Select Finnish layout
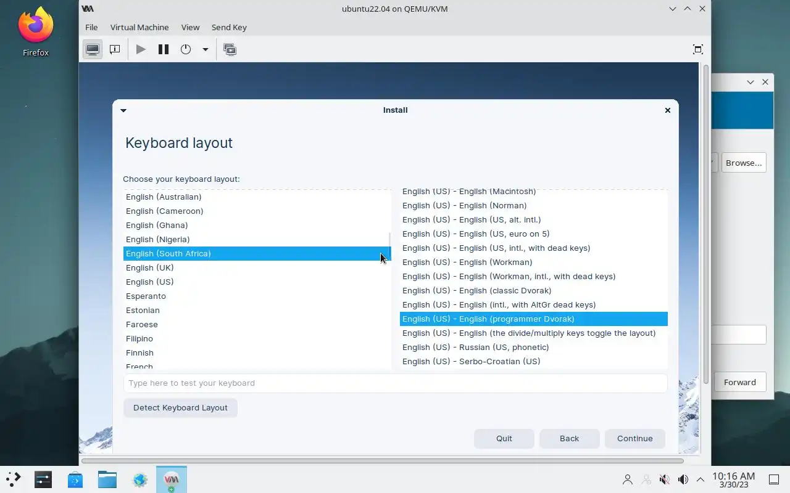Image resolution: width=790 pixels, height=493 pixels. 257,352
